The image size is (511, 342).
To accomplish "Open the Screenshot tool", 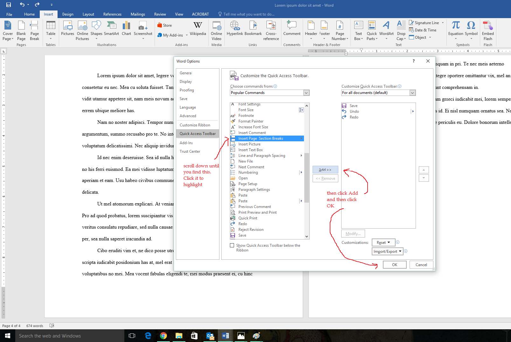I will click(x=143, y=30).
